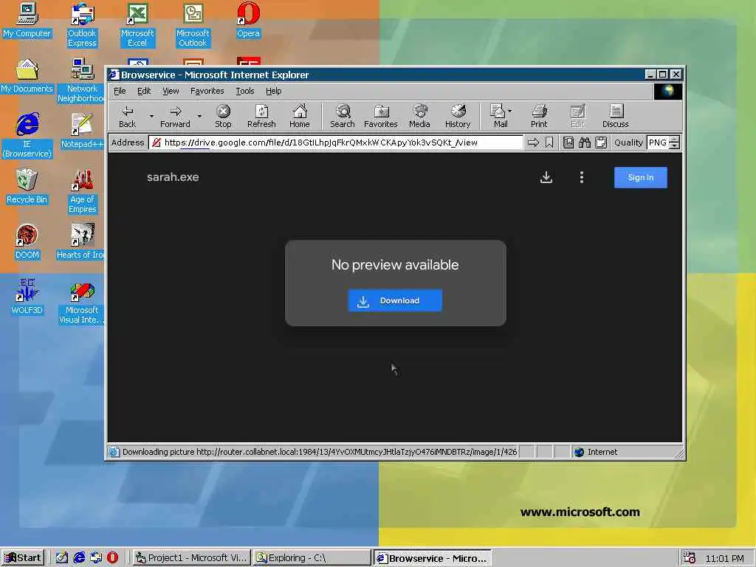Expand the Mail dropdown arrow
Image resolution: width=756 pixels, height=567 pixels.
click(x=510, y=111)
